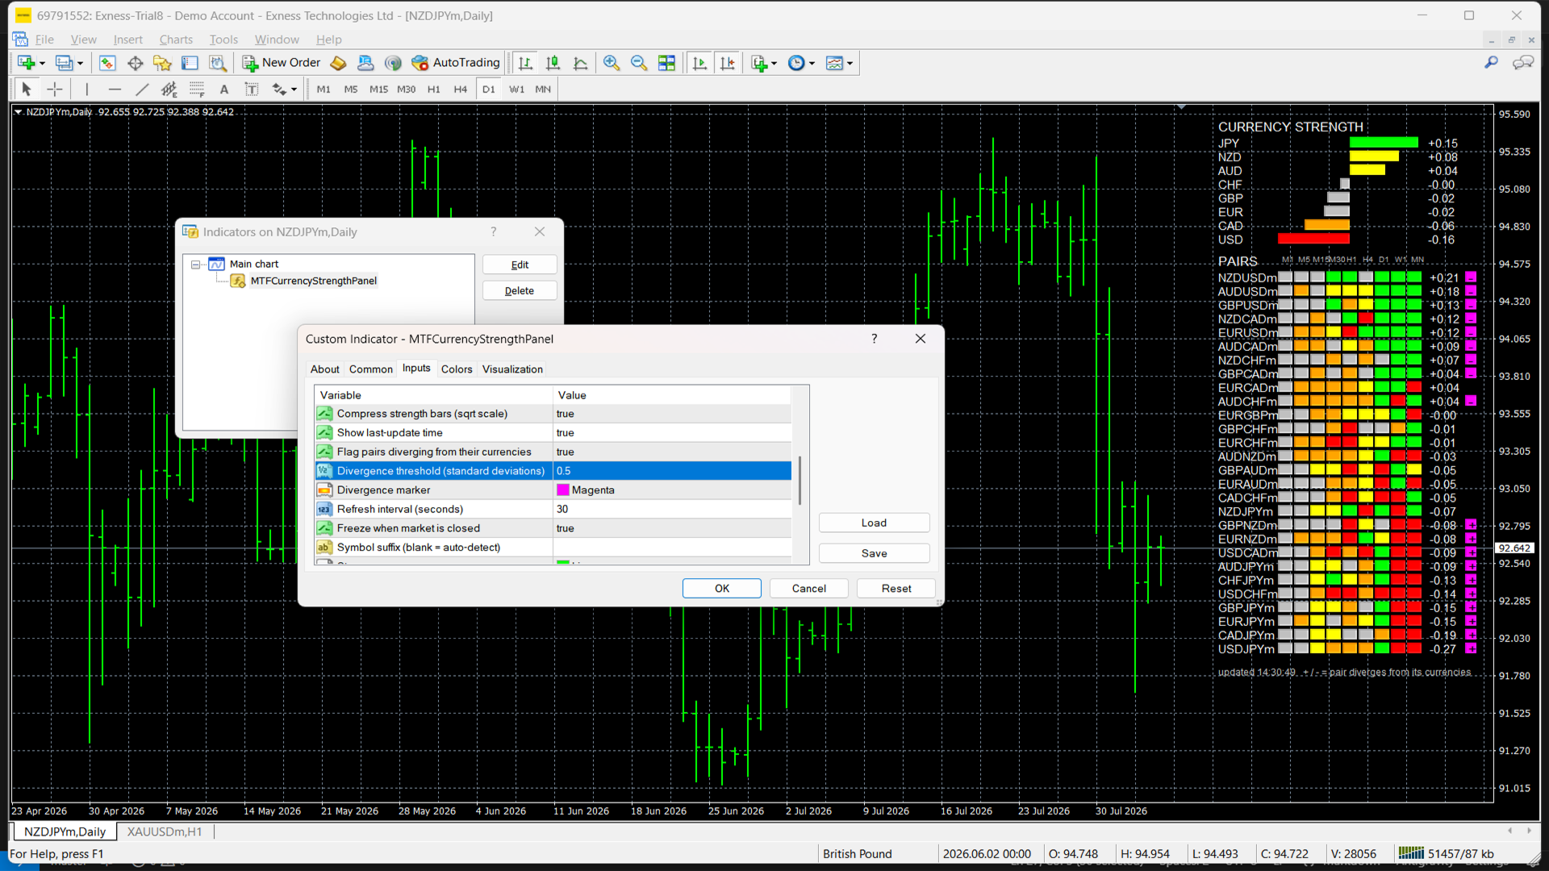Edit the Divergence threshold value 0.5
Image resolution: width=1549 pixels, height=871 pixels.
coord(672,471)
